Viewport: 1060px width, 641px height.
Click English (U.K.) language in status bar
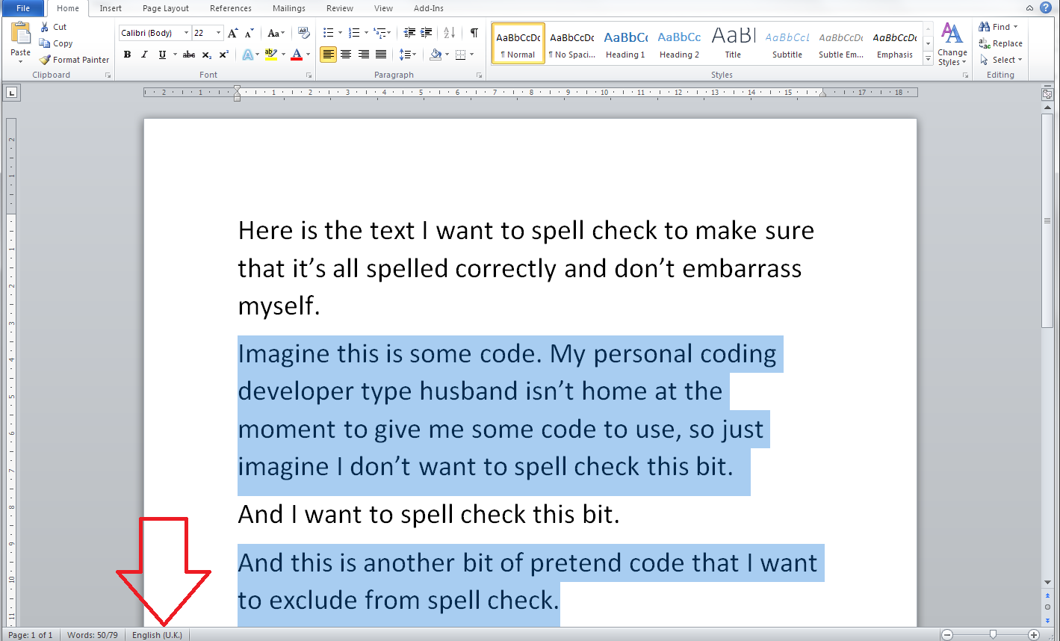tap(157, 635)
